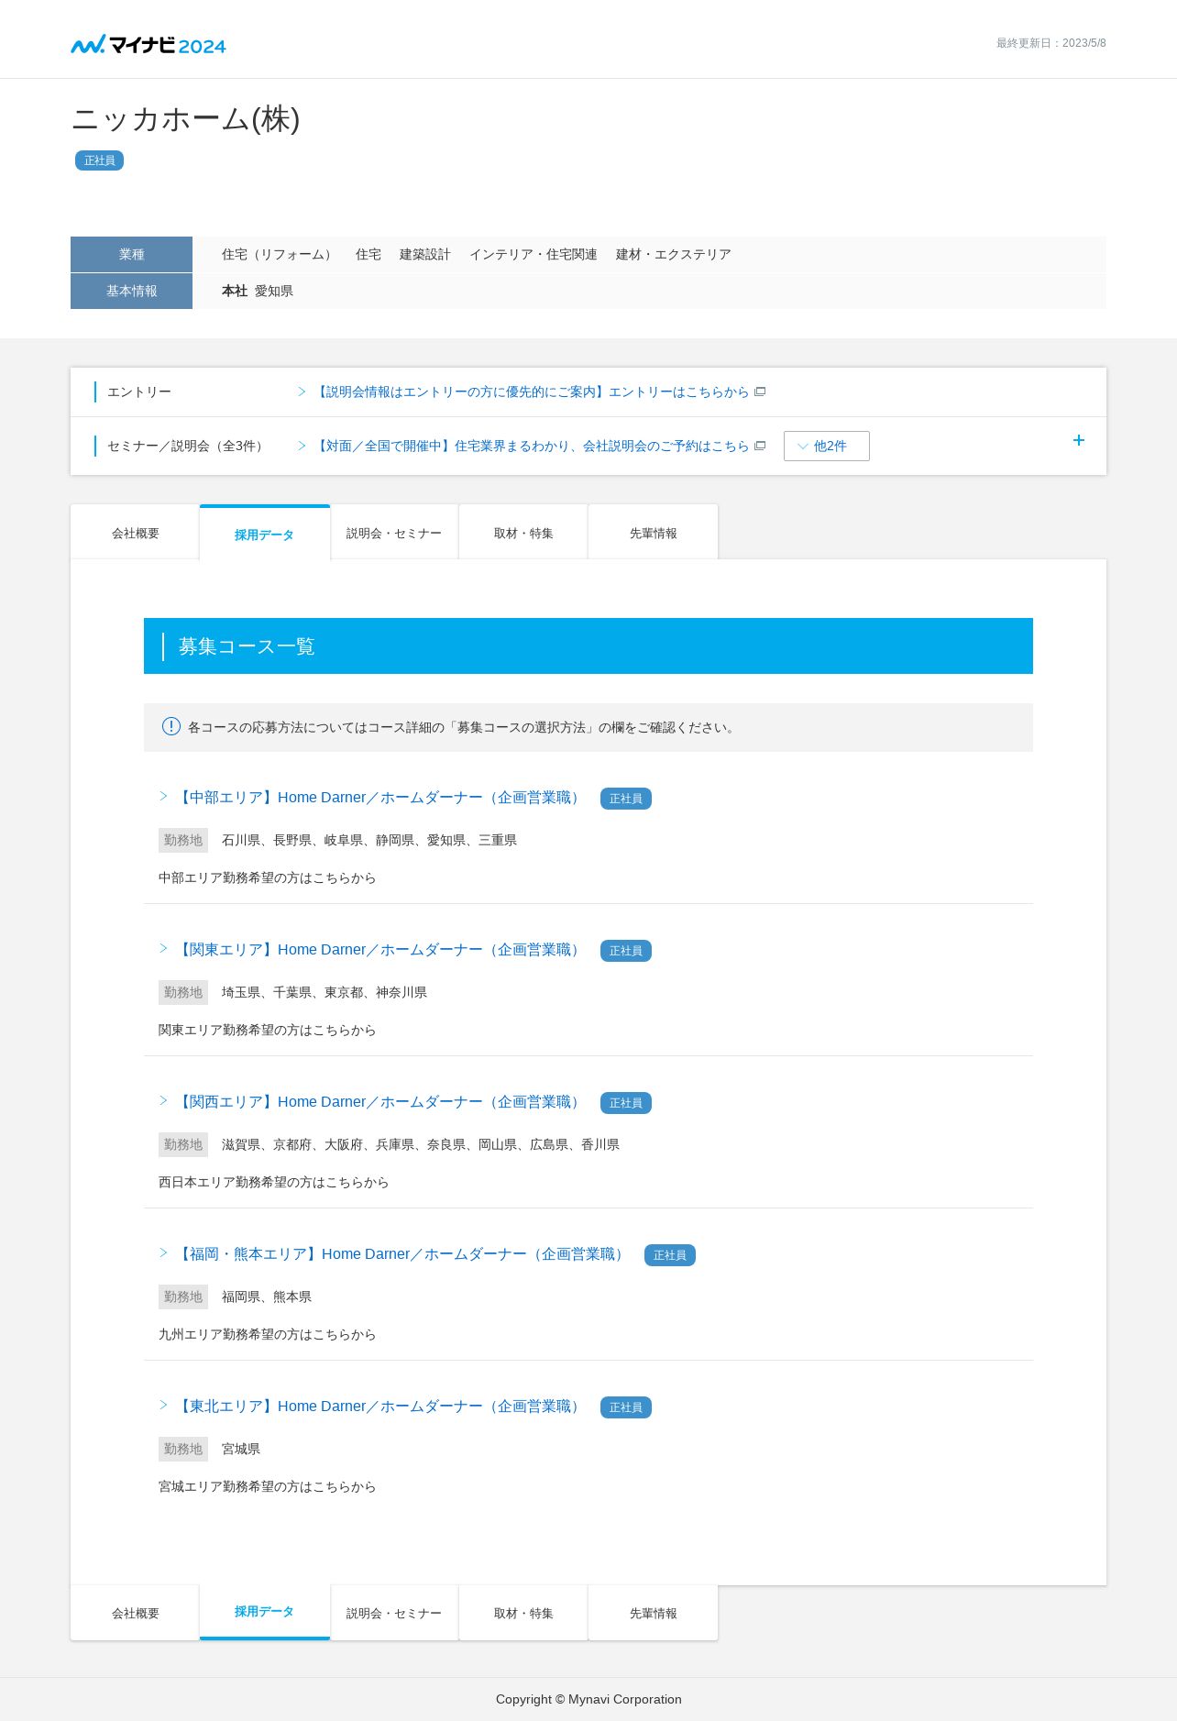Switch to the bottom 会社概要 tab
The height and width of the screenshot is (1721, 1177).
[135, 1613]
